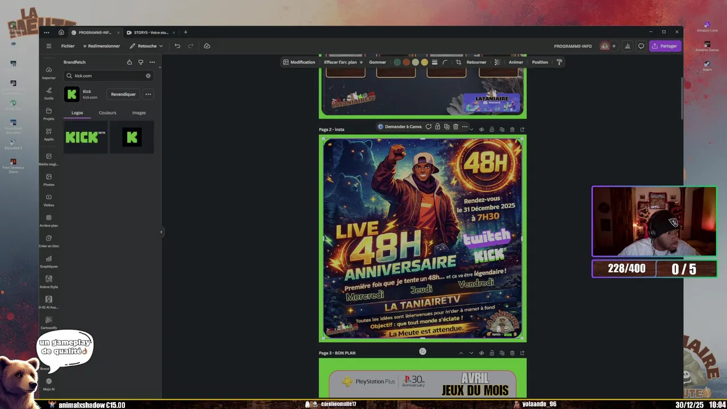727x409 pixels.
Task: Click the Partager button
Action: point(665,46)
